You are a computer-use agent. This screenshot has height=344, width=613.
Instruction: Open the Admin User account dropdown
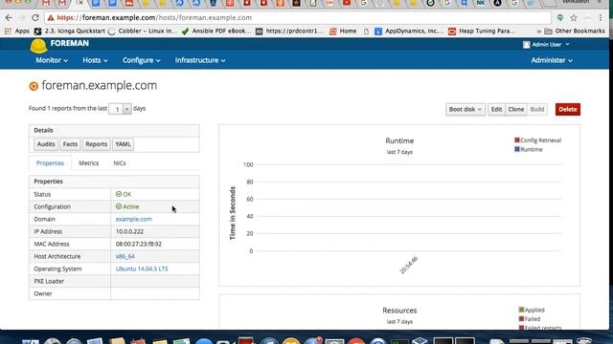point(547,45)
